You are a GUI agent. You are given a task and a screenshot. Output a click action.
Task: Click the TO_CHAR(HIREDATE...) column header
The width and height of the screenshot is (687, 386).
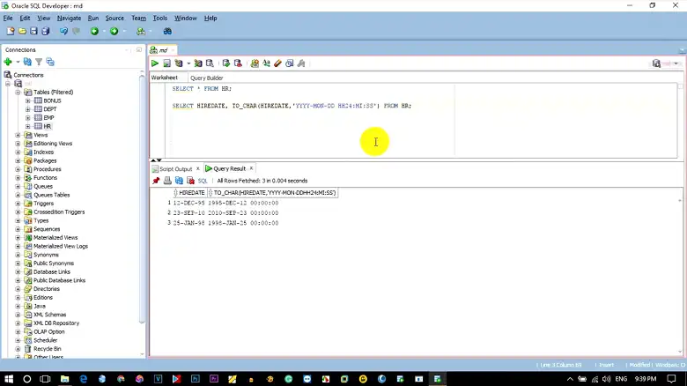(x=272, y=193)
